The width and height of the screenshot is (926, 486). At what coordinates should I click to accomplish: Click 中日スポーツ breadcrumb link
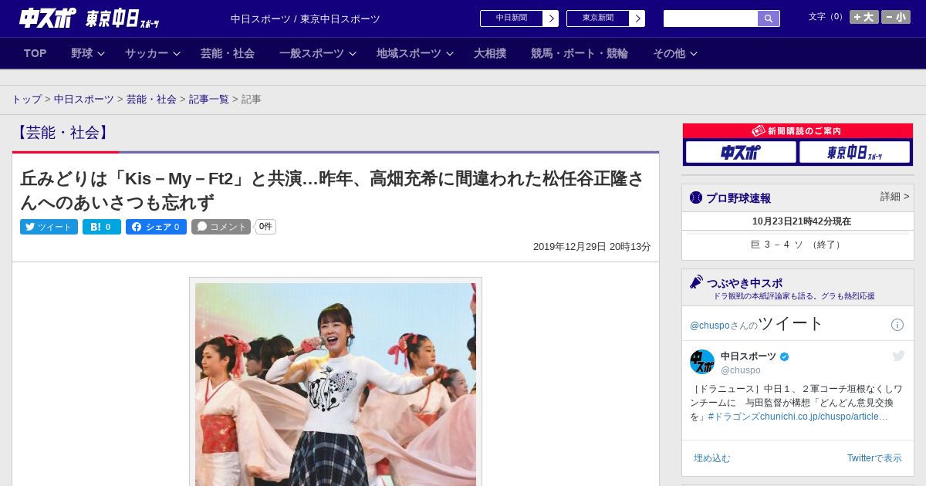[x=84, y=100]
